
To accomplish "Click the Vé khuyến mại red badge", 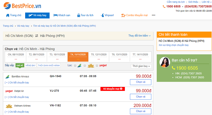I will 113,89.
